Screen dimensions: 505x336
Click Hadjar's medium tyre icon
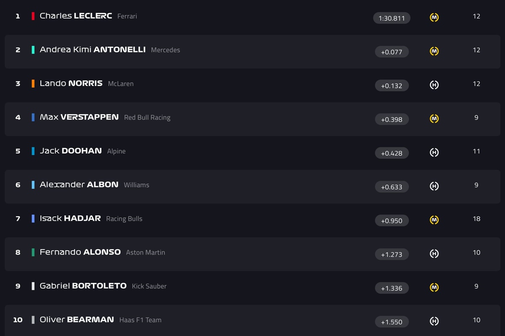(x=434, y=220)
